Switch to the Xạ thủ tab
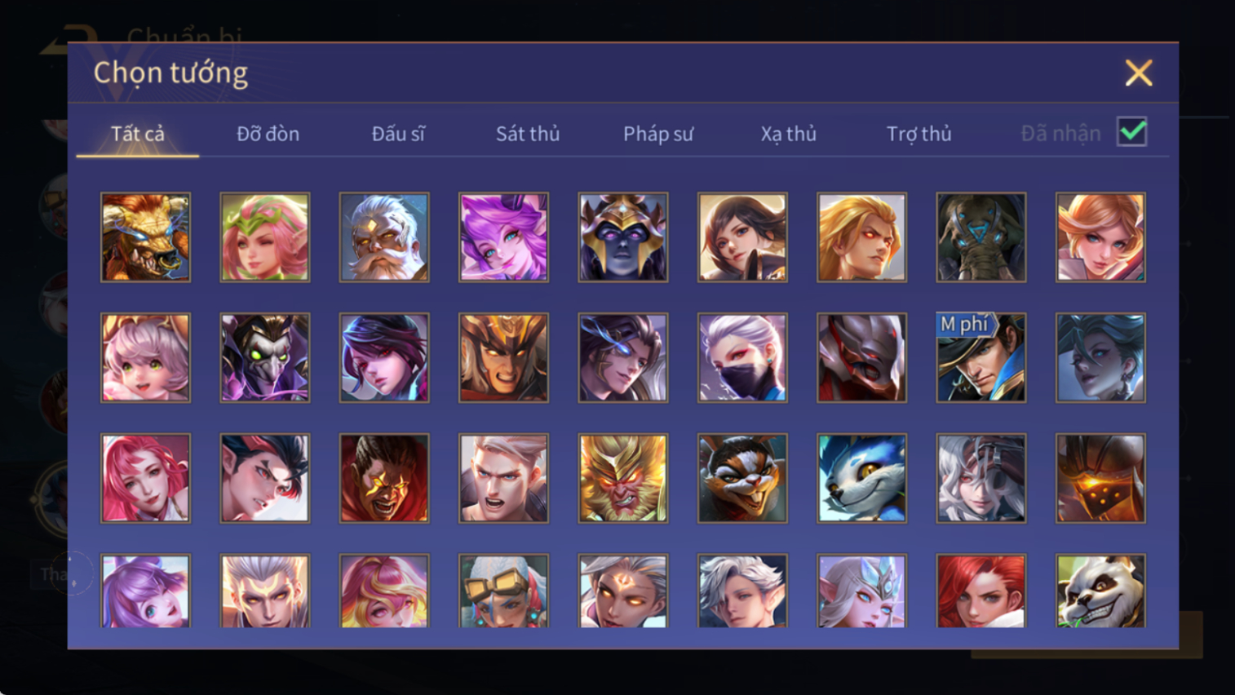 click(x=789, y=134)
